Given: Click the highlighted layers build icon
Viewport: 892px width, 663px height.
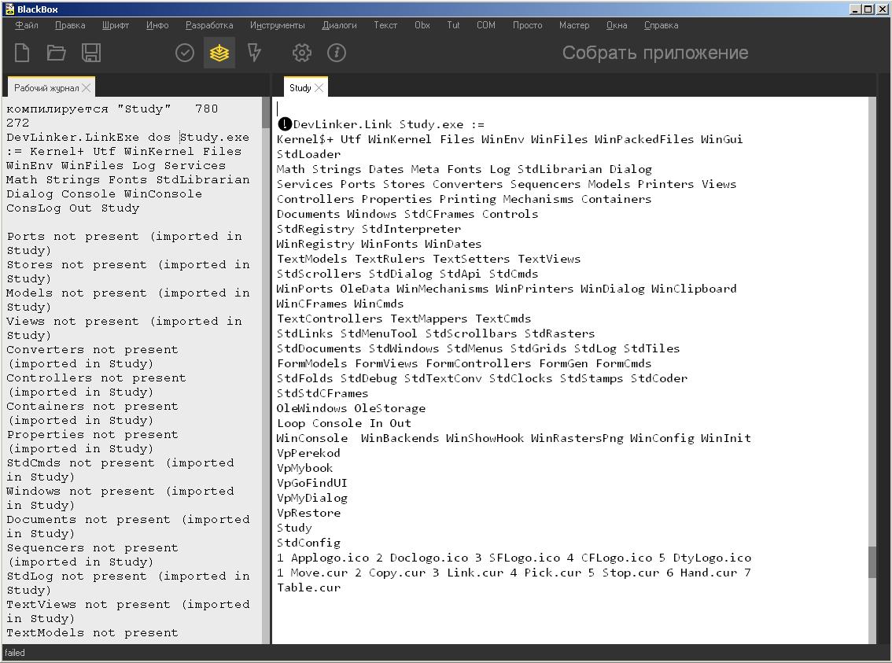Looking at the screenshot, I should point(219,53).
